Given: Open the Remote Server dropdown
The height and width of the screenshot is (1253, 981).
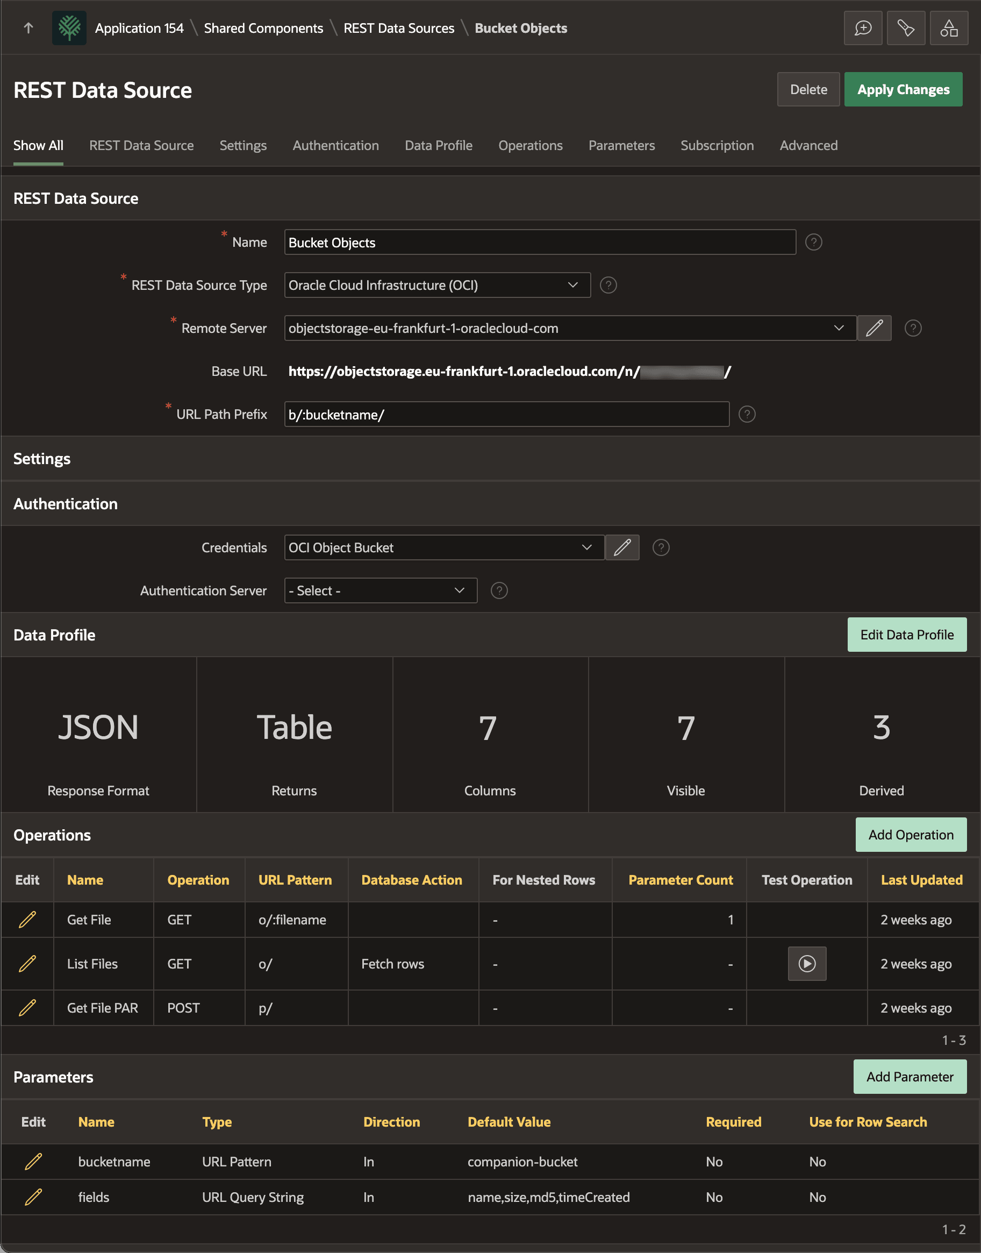Looking at the screenshot, I should pyautogui.click(x=570, y=328).
